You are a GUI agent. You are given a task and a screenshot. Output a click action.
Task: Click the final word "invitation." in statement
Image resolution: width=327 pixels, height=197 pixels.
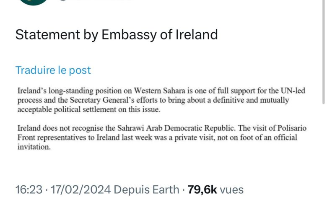click(34, 147)
